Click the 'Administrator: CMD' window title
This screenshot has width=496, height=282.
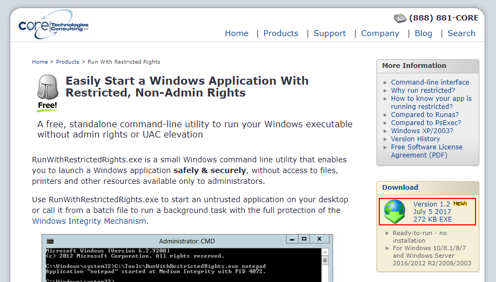pyautogui.click(x=187, y=242)
